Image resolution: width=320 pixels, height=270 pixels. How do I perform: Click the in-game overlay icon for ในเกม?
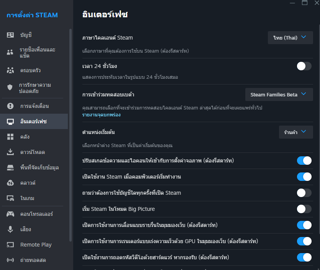10,198
